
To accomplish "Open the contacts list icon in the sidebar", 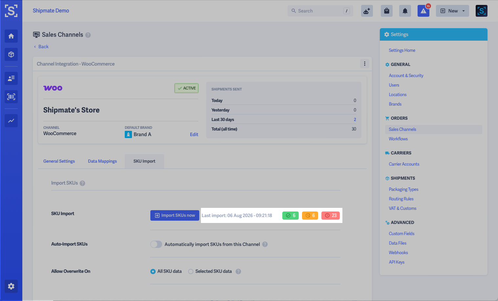I will click(11, 78).
